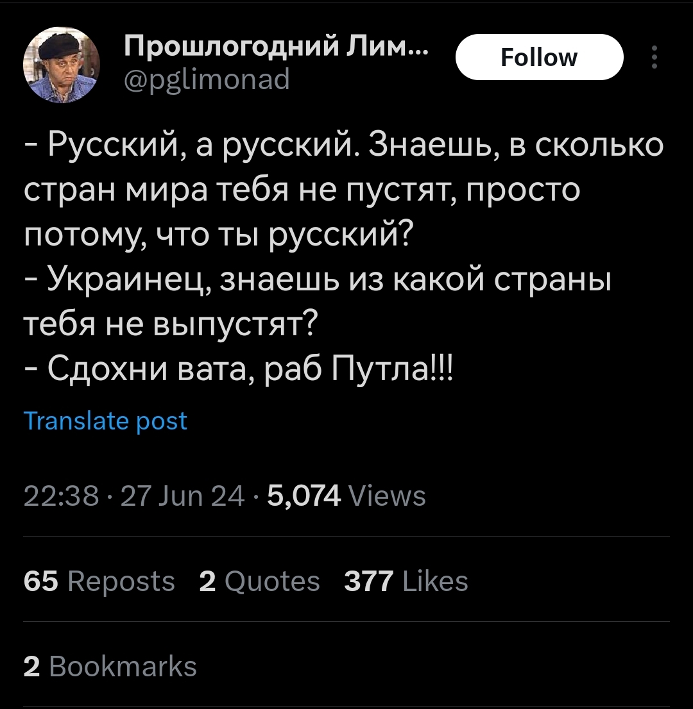The image size is (693, 709).
Task: View the 2 Quotes list
Action: pos(259,581)
